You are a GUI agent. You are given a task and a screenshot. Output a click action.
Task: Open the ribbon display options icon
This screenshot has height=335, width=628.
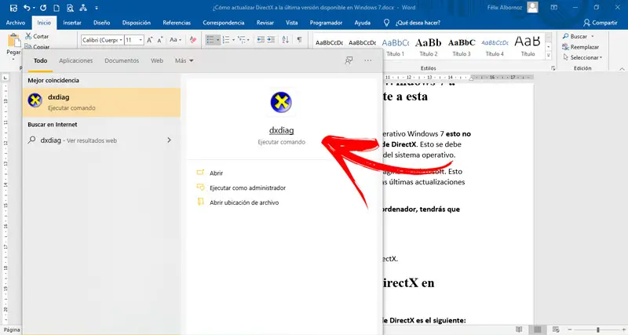554,7
